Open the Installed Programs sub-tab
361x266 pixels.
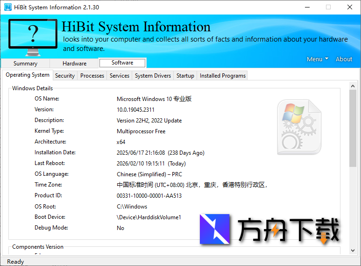pyautogui.click(x=223, y=76)
